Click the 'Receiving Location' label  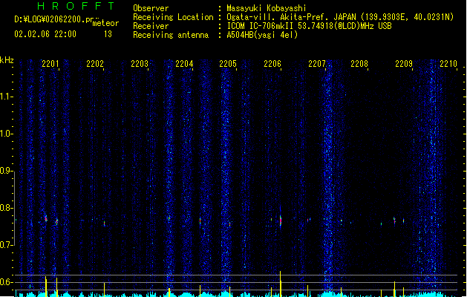173,17
